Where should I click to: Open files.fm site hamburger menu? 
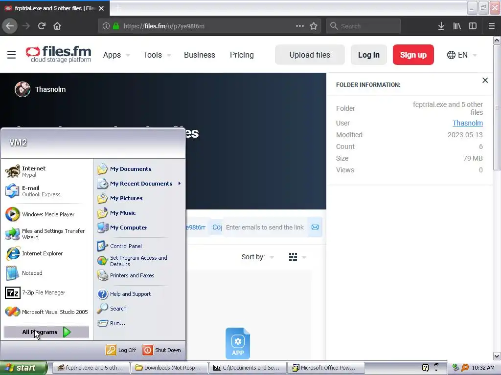pos(12,55)
